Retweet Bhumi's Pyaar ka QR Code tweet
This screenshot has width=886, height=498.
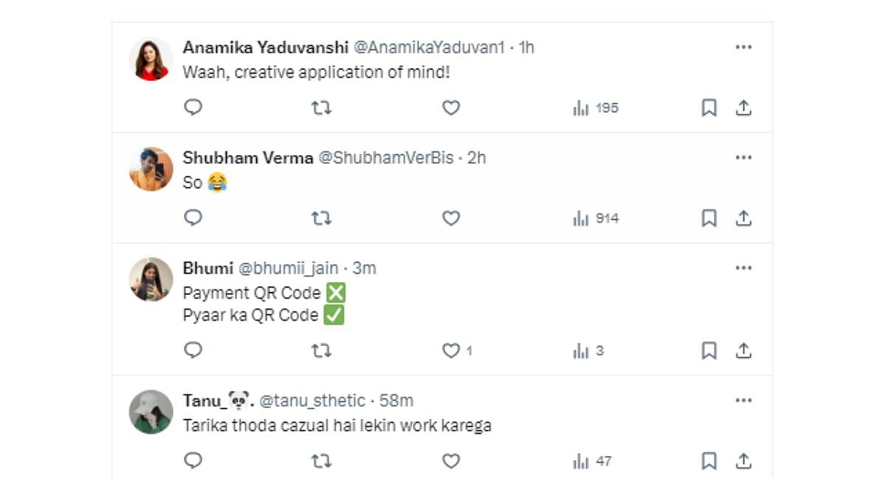coord(321,350)
